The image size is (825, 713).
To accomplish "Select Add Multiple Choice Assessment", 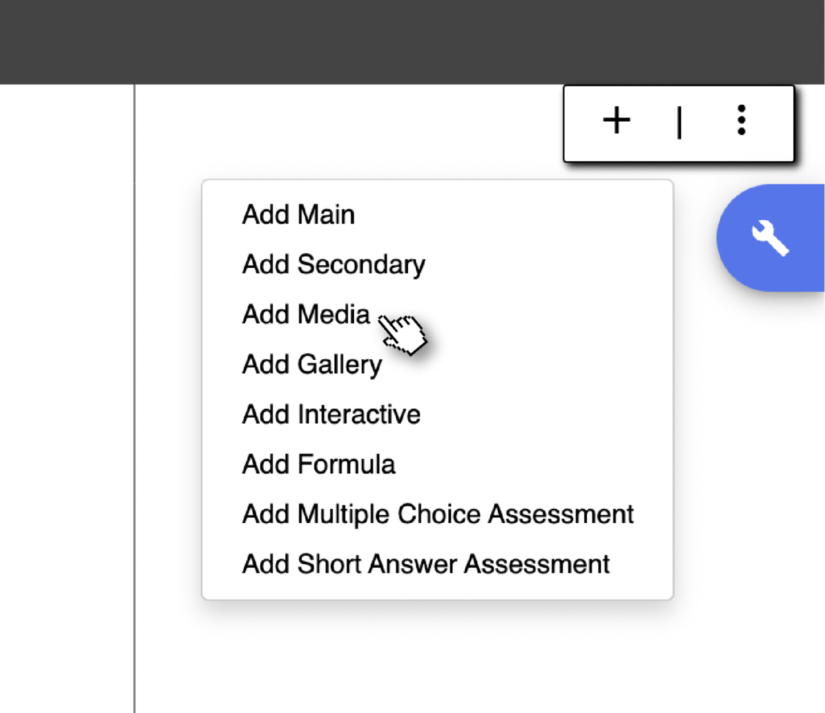I will pyautogui.click(x=438, y=514).
